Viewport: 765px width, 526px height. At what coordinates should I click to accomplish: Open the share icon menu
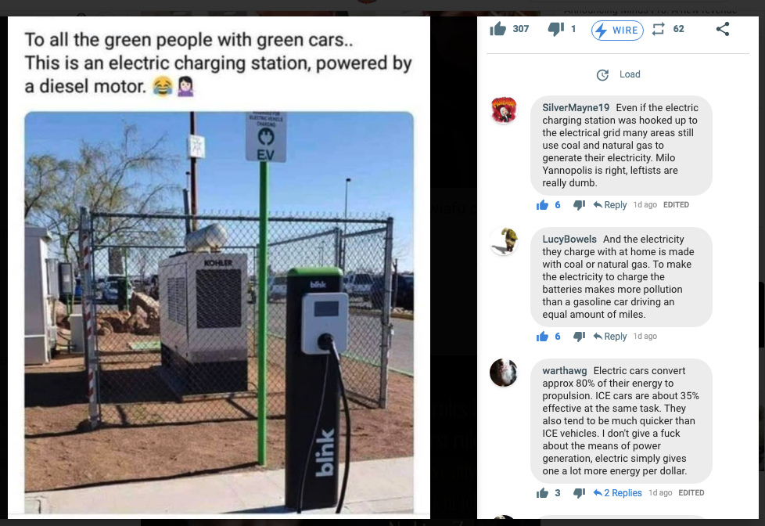[x=723, y=29]
